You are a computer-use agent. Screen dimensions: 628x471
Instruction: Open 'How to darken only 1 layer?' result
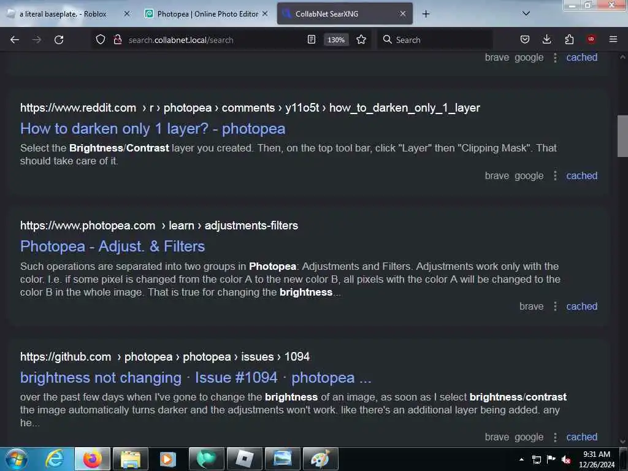pos(153,129)
